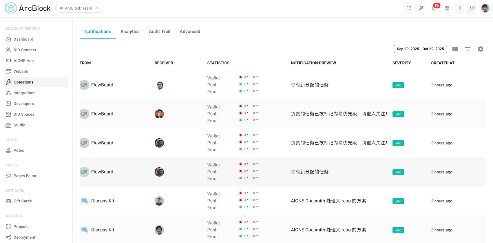Open the date range picker
The width and height of the screenshot is (493, 243).
420,49
